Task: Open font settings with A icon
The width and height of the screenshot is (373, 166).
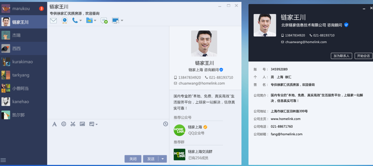Action: (x=54, y=124)
